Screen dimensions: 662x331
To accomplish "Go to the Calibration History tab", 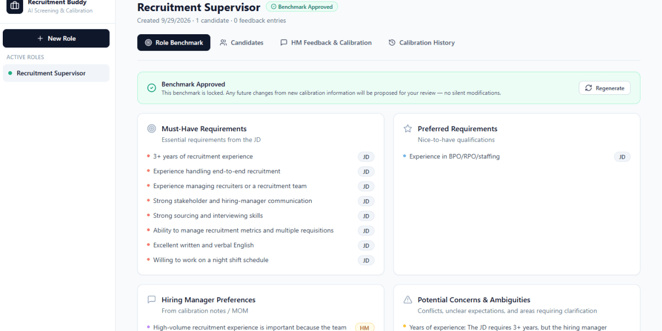I will point(421,42).
